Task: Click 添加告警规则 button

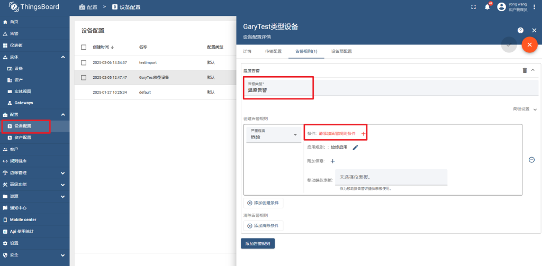Action: [x=258, y=244]
